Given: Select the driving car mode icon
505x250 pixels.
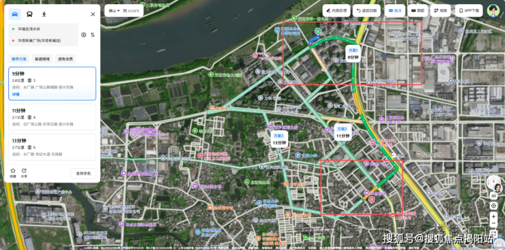Looking at the screenshot, I should 15,14.
